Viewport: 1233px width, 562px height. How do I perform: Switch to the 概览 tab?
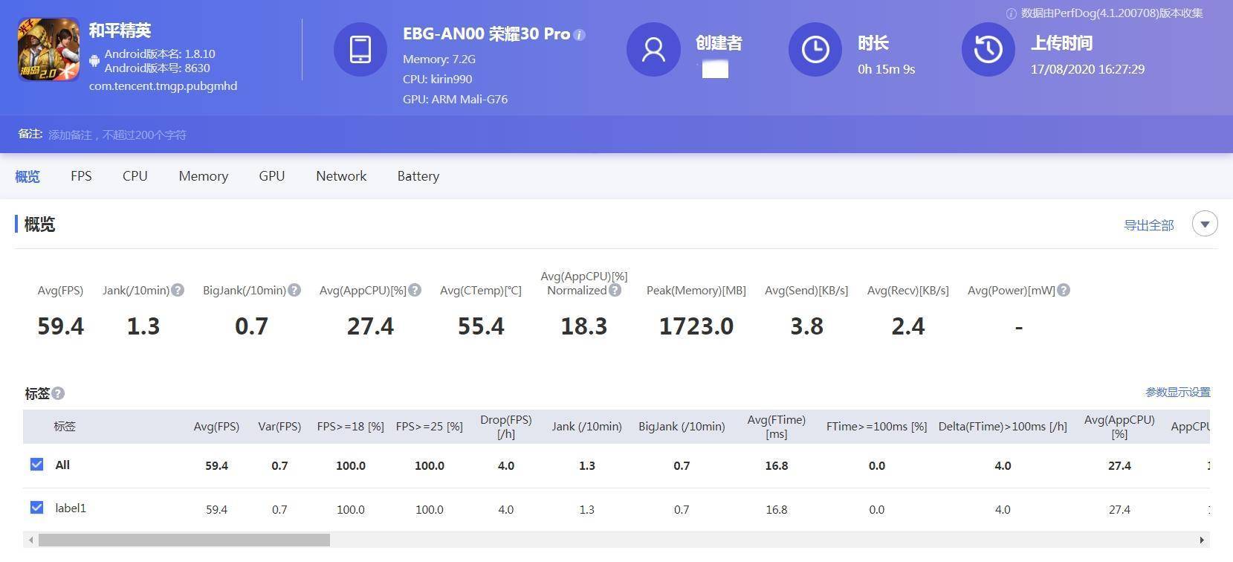pos(27,176)
